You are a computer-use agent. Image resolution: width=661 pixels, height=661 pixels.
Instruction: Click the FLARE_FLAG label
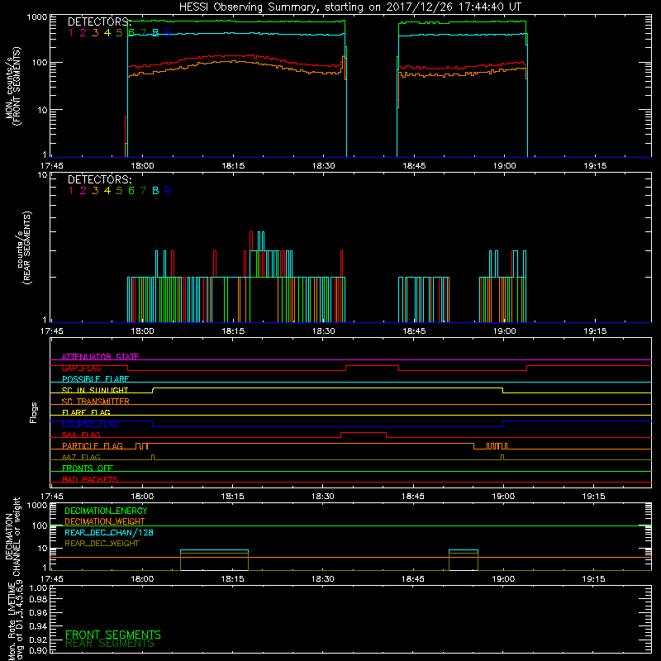[86, 412]
